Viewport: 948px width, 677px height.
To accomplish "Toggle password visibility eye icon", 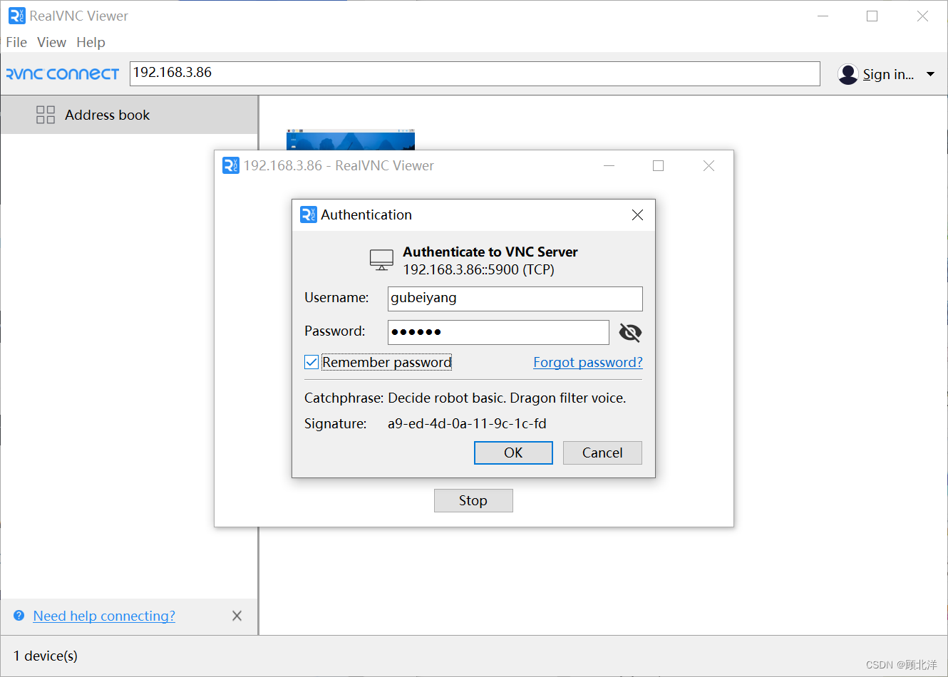I will click(630, 332).
